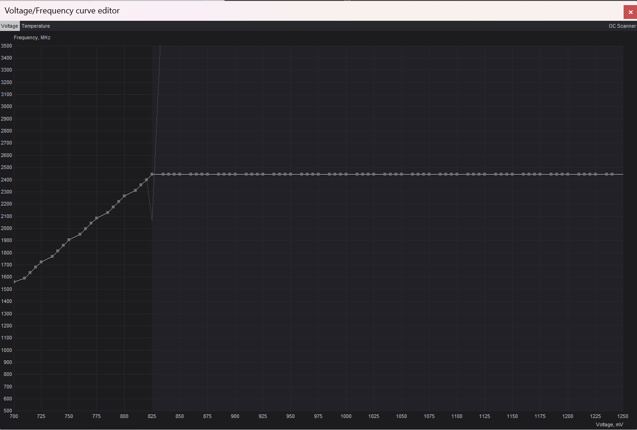Viewport: 637px width, 430px height.
Task: Select the flat-line curve point at 1150 mV
Action: click(512, 174)
